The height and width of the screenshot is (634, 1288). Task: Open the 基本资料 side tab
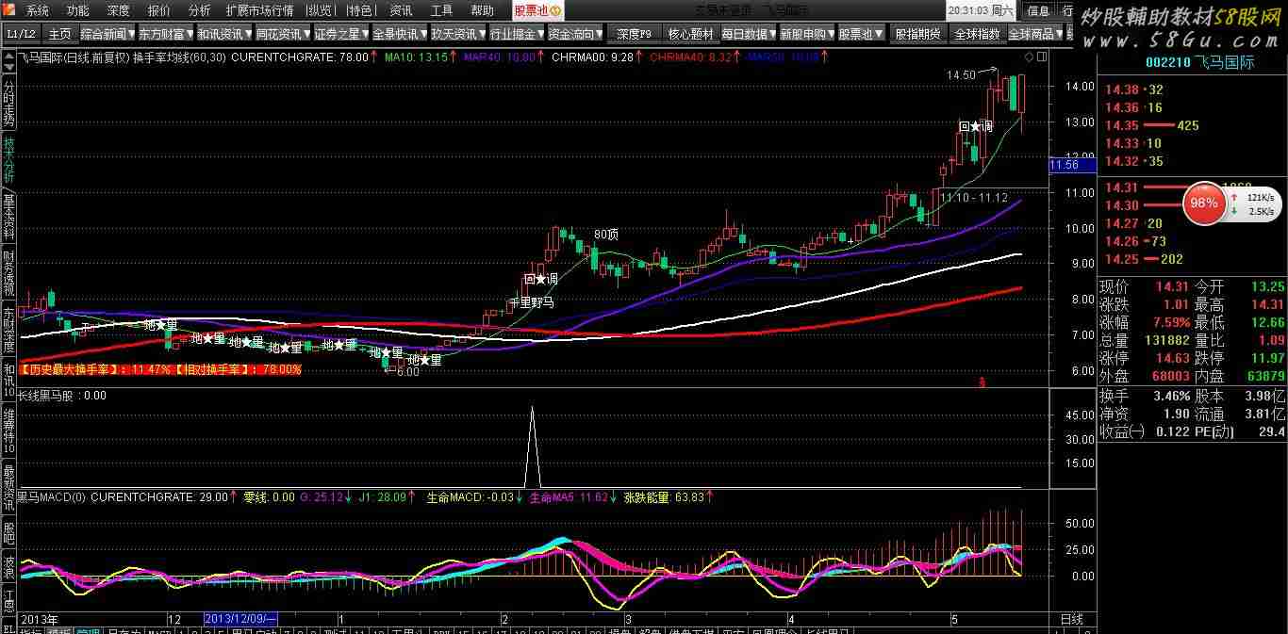click(8, 217)
